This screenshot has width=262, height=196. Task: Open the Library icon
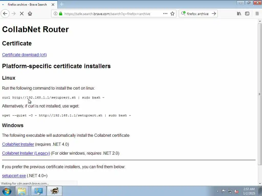[239, 14]
